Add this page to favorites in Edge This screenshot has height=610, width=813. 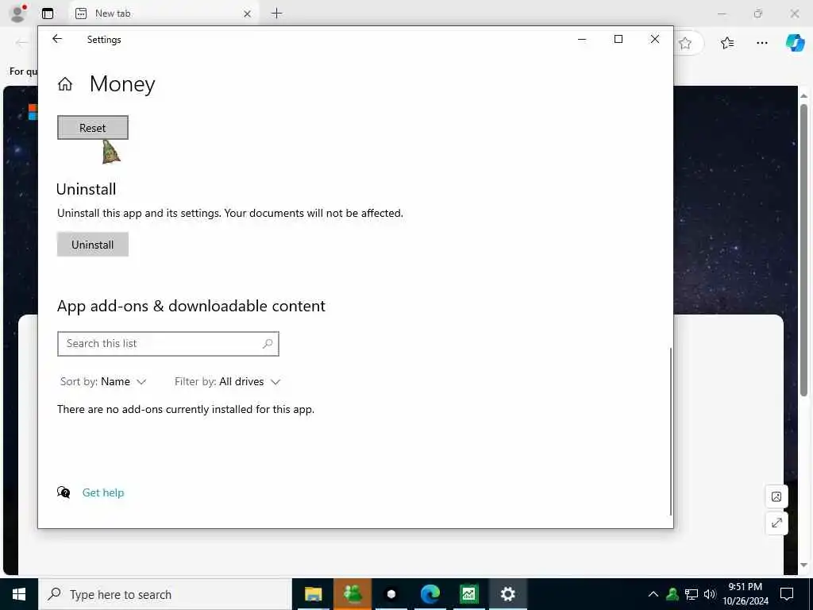coord(685,43)
